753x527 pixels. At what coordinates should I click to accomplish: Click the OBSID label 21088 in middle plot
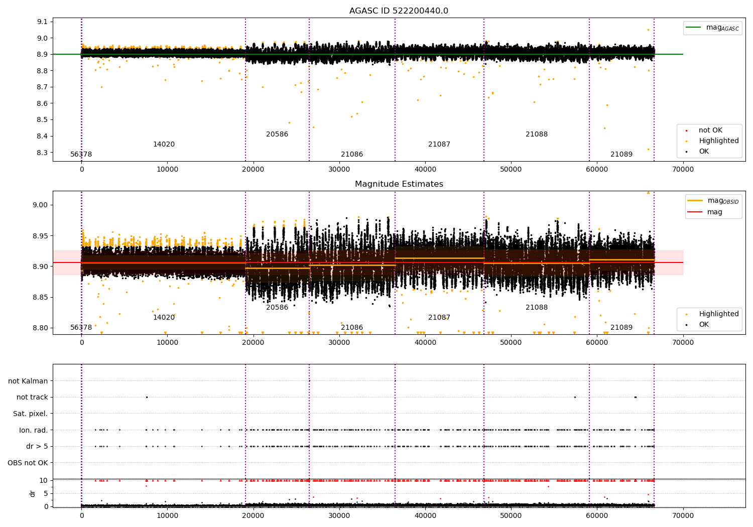coord(537,308)
